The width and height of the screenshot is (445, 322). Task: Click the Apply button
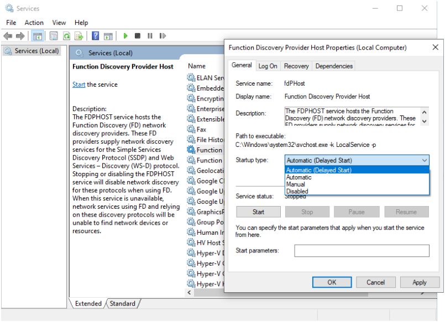419,282
